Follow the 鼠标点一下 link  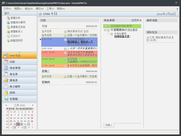[x=87, y=42]
